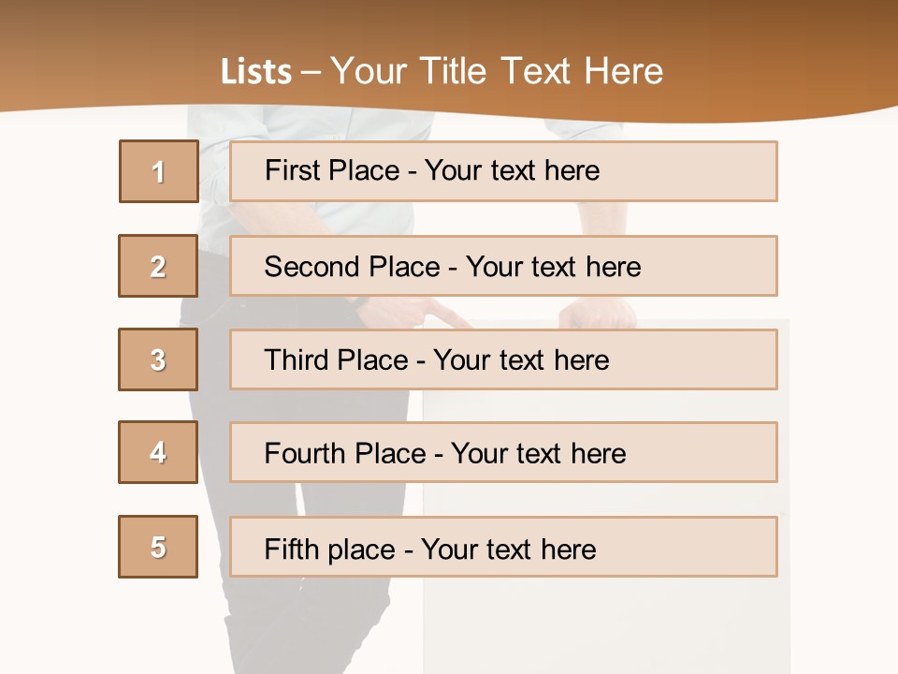The image size is (898, 674).
Task: Click the number 3 box
Action: point(158,359)
